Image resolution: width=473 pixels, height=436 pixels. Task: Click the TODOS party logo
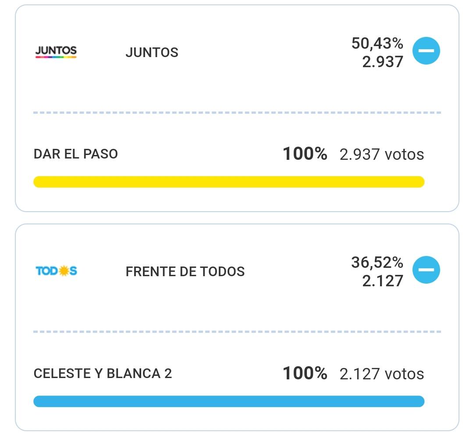[56, 271]
